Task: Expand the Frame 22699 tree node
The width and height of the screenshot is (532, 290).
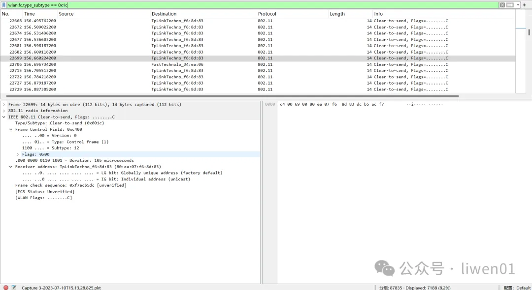Action: point(4,105)
